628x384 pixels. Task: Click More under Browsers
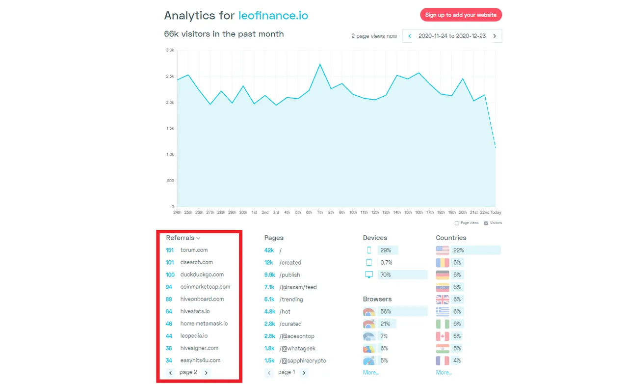370,373
